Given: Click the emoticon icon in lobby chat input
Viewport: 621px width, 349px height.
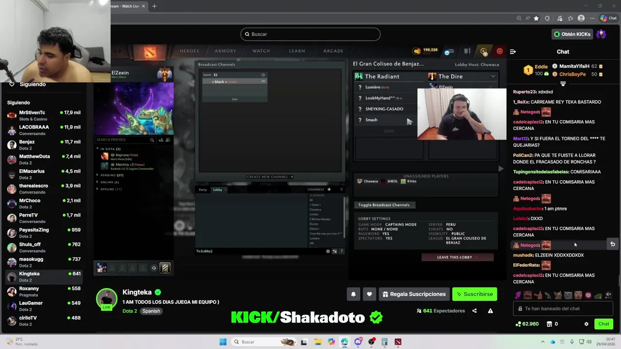Looking at the screenshot, I should 328,251.
